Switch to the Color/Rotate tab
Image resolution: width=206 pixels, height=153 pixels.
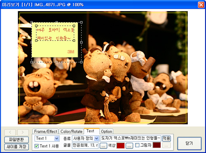[x=71, y=132]
